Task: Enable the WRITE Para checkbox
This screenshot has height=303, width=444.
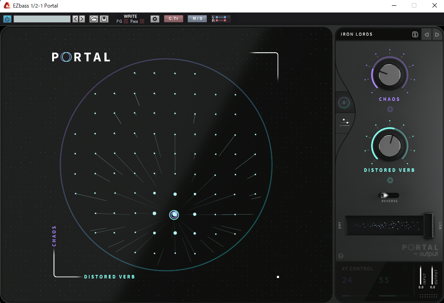Action: coord(142,21)
